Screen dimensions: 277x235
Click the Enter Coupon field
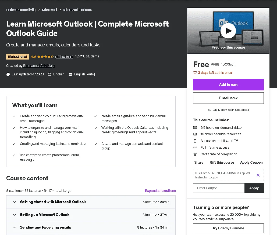pyautogui.click(x=219, y=188)
